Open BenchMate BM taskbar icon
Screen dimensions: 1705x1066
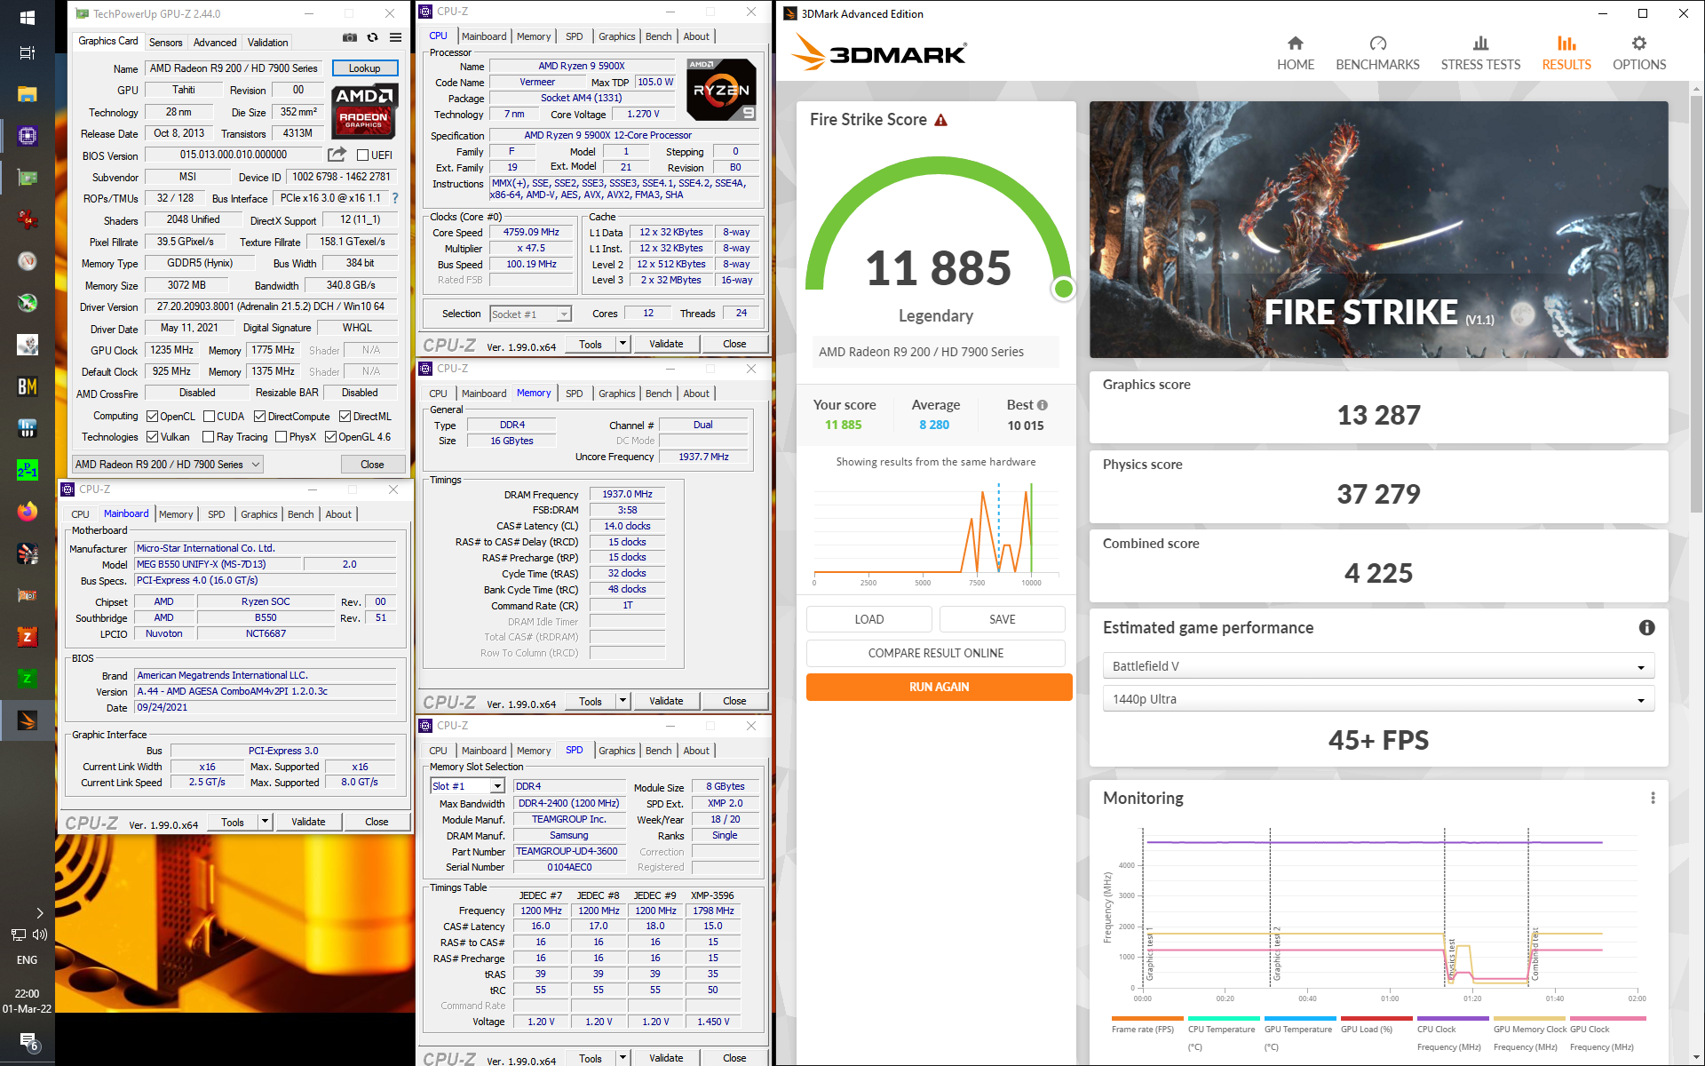(27, 386)
